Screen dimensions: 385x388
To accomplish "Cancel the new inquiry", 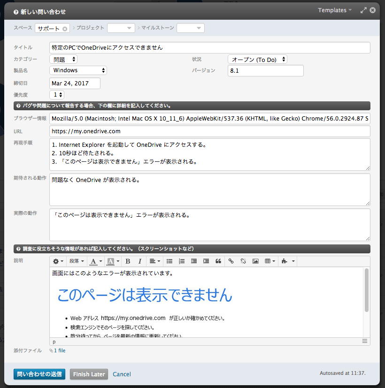I will [122, 374].
